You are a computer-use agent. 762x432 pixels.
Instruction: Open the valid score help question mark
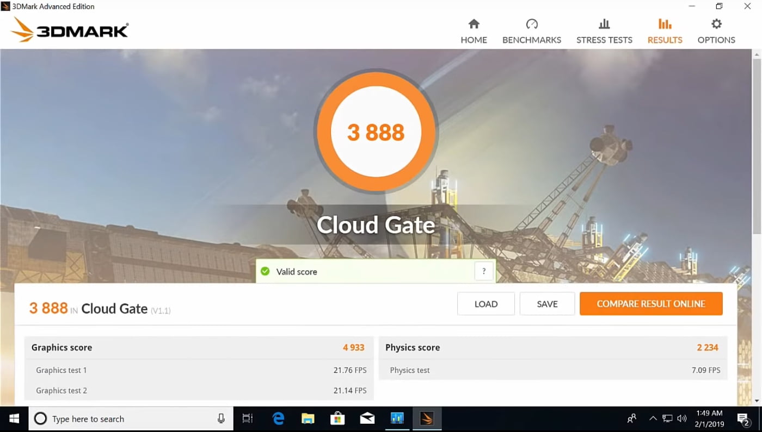coord(484,271)
